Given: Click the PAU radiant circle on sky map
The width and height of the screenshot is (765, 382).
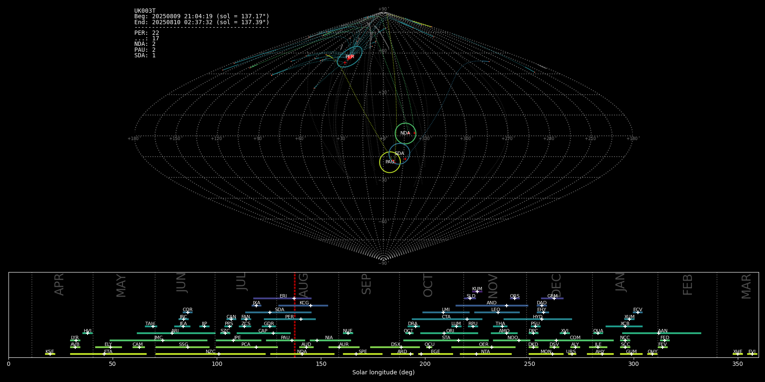Looking at the screenshot, I should point(390,162).
